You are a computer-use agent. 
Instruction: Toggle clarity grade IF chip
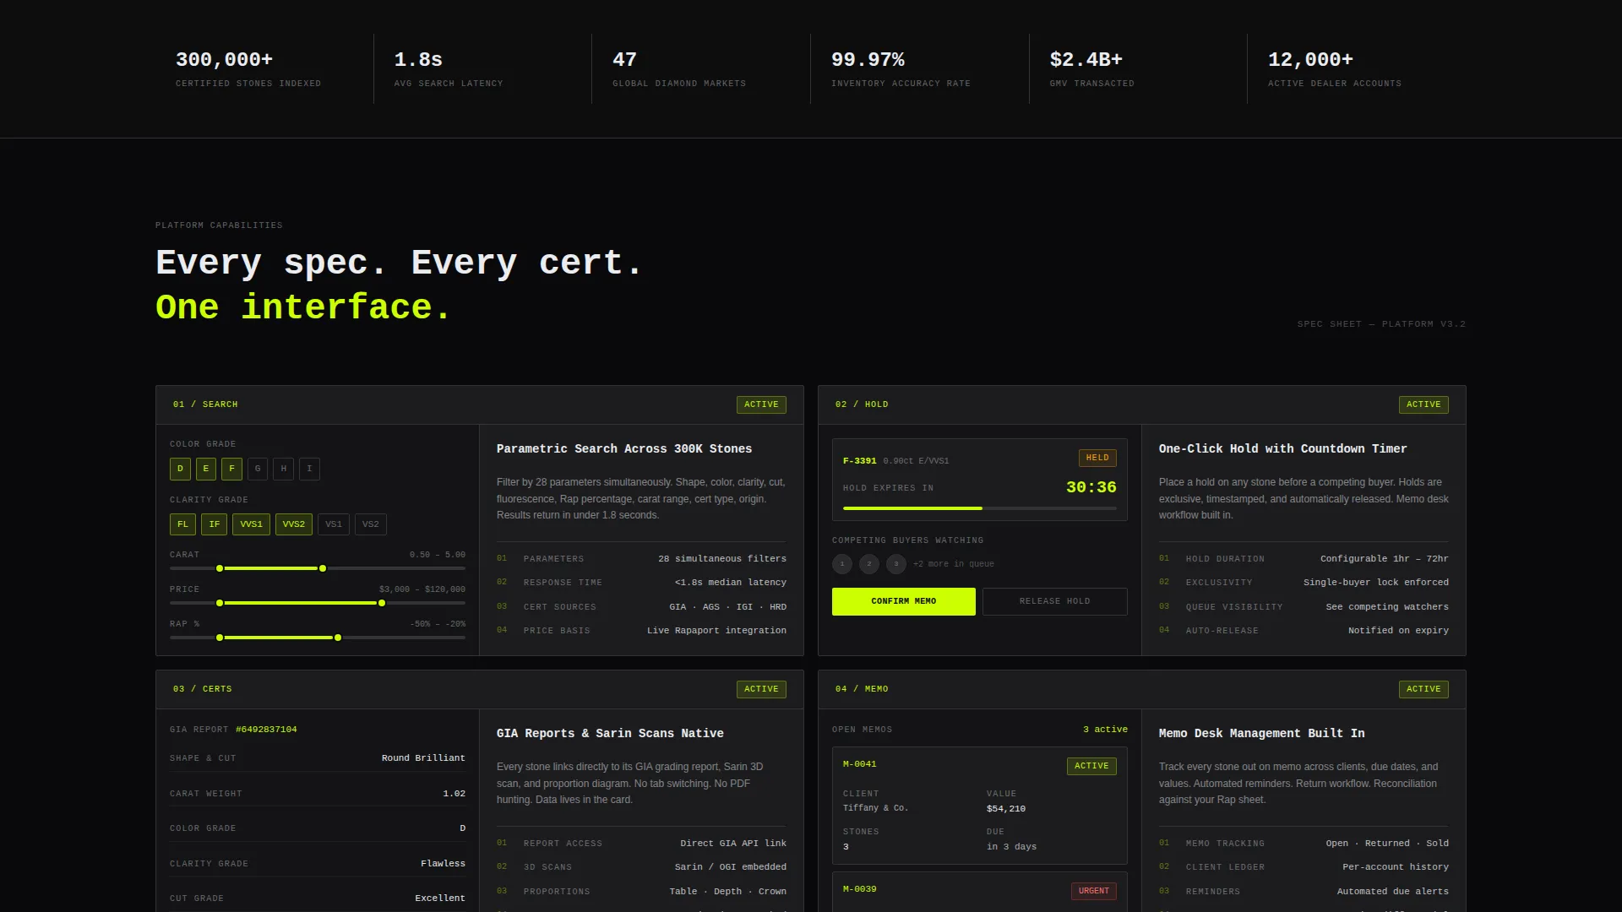pos(215,524)
